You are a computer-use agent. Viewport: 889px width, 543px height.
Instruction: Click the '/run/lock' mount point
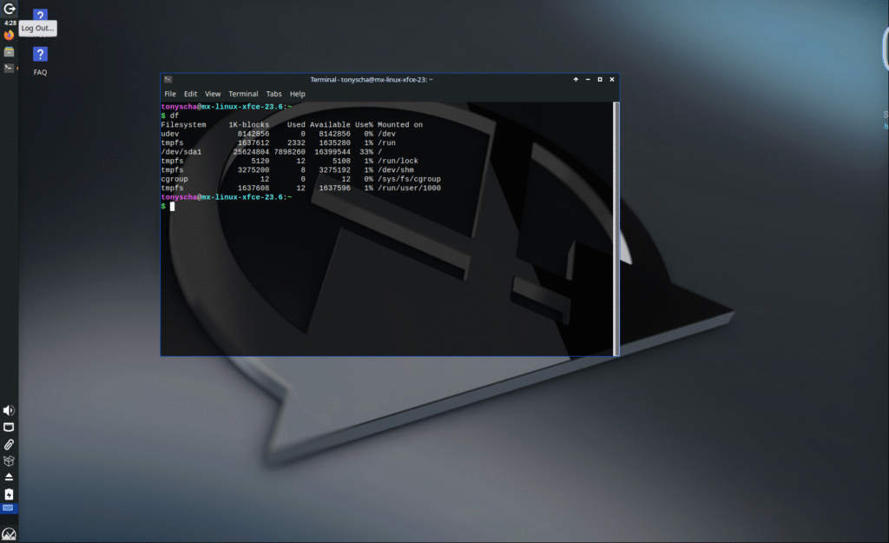click(x=398, y=161)
